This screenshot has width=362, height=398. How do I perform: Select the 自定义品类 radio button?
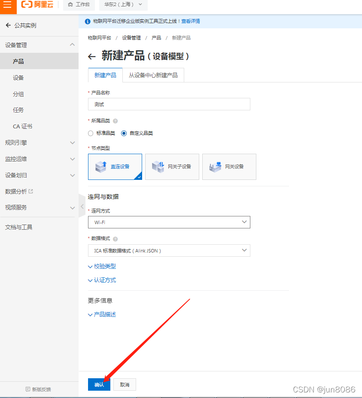point(124,133)
